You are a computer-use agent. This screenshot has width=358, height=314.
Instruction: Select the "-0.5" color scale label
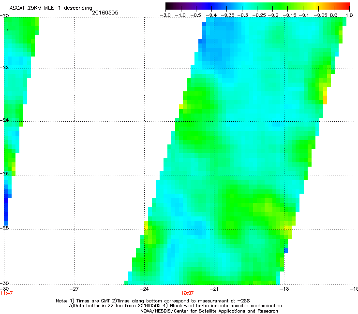(x=195, y=15)
